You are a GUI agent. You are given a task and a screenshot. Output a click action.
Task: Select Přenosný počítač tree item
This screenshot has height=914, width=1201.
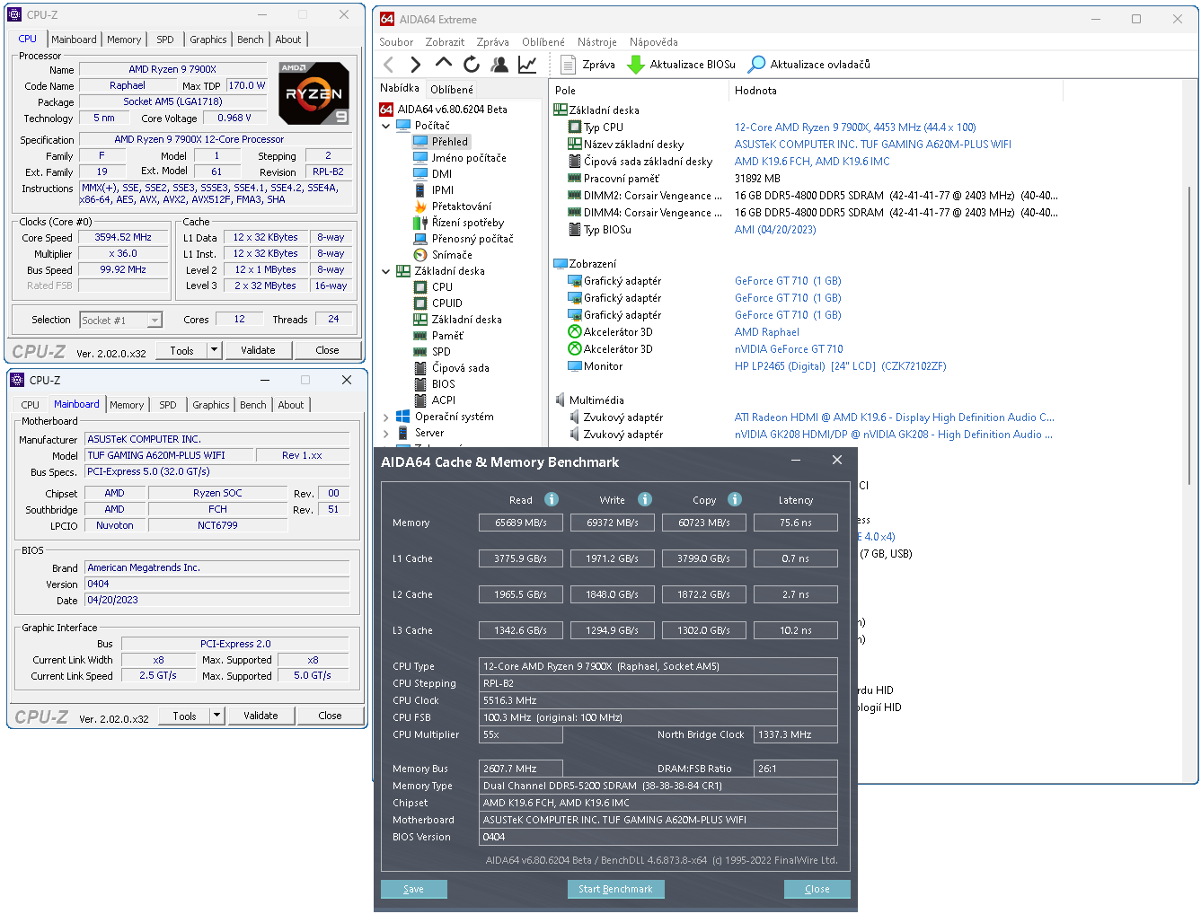pyautogui.click(x=464, y=239)
